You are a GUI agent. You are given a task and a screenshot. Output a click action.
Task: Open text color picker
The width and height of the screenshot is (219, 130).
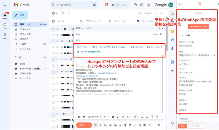[x=129, y=117]
